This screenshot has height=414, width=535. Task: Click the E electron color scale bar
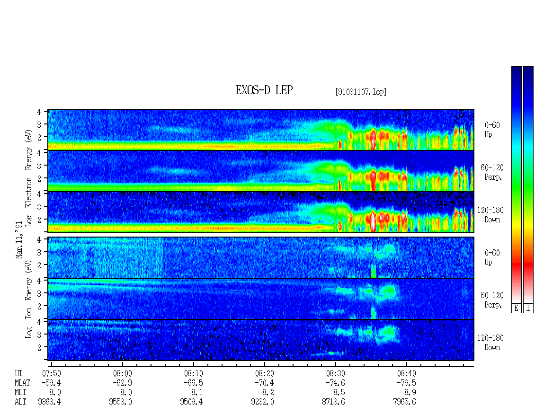pyautogui.click(x=516, y=185)
